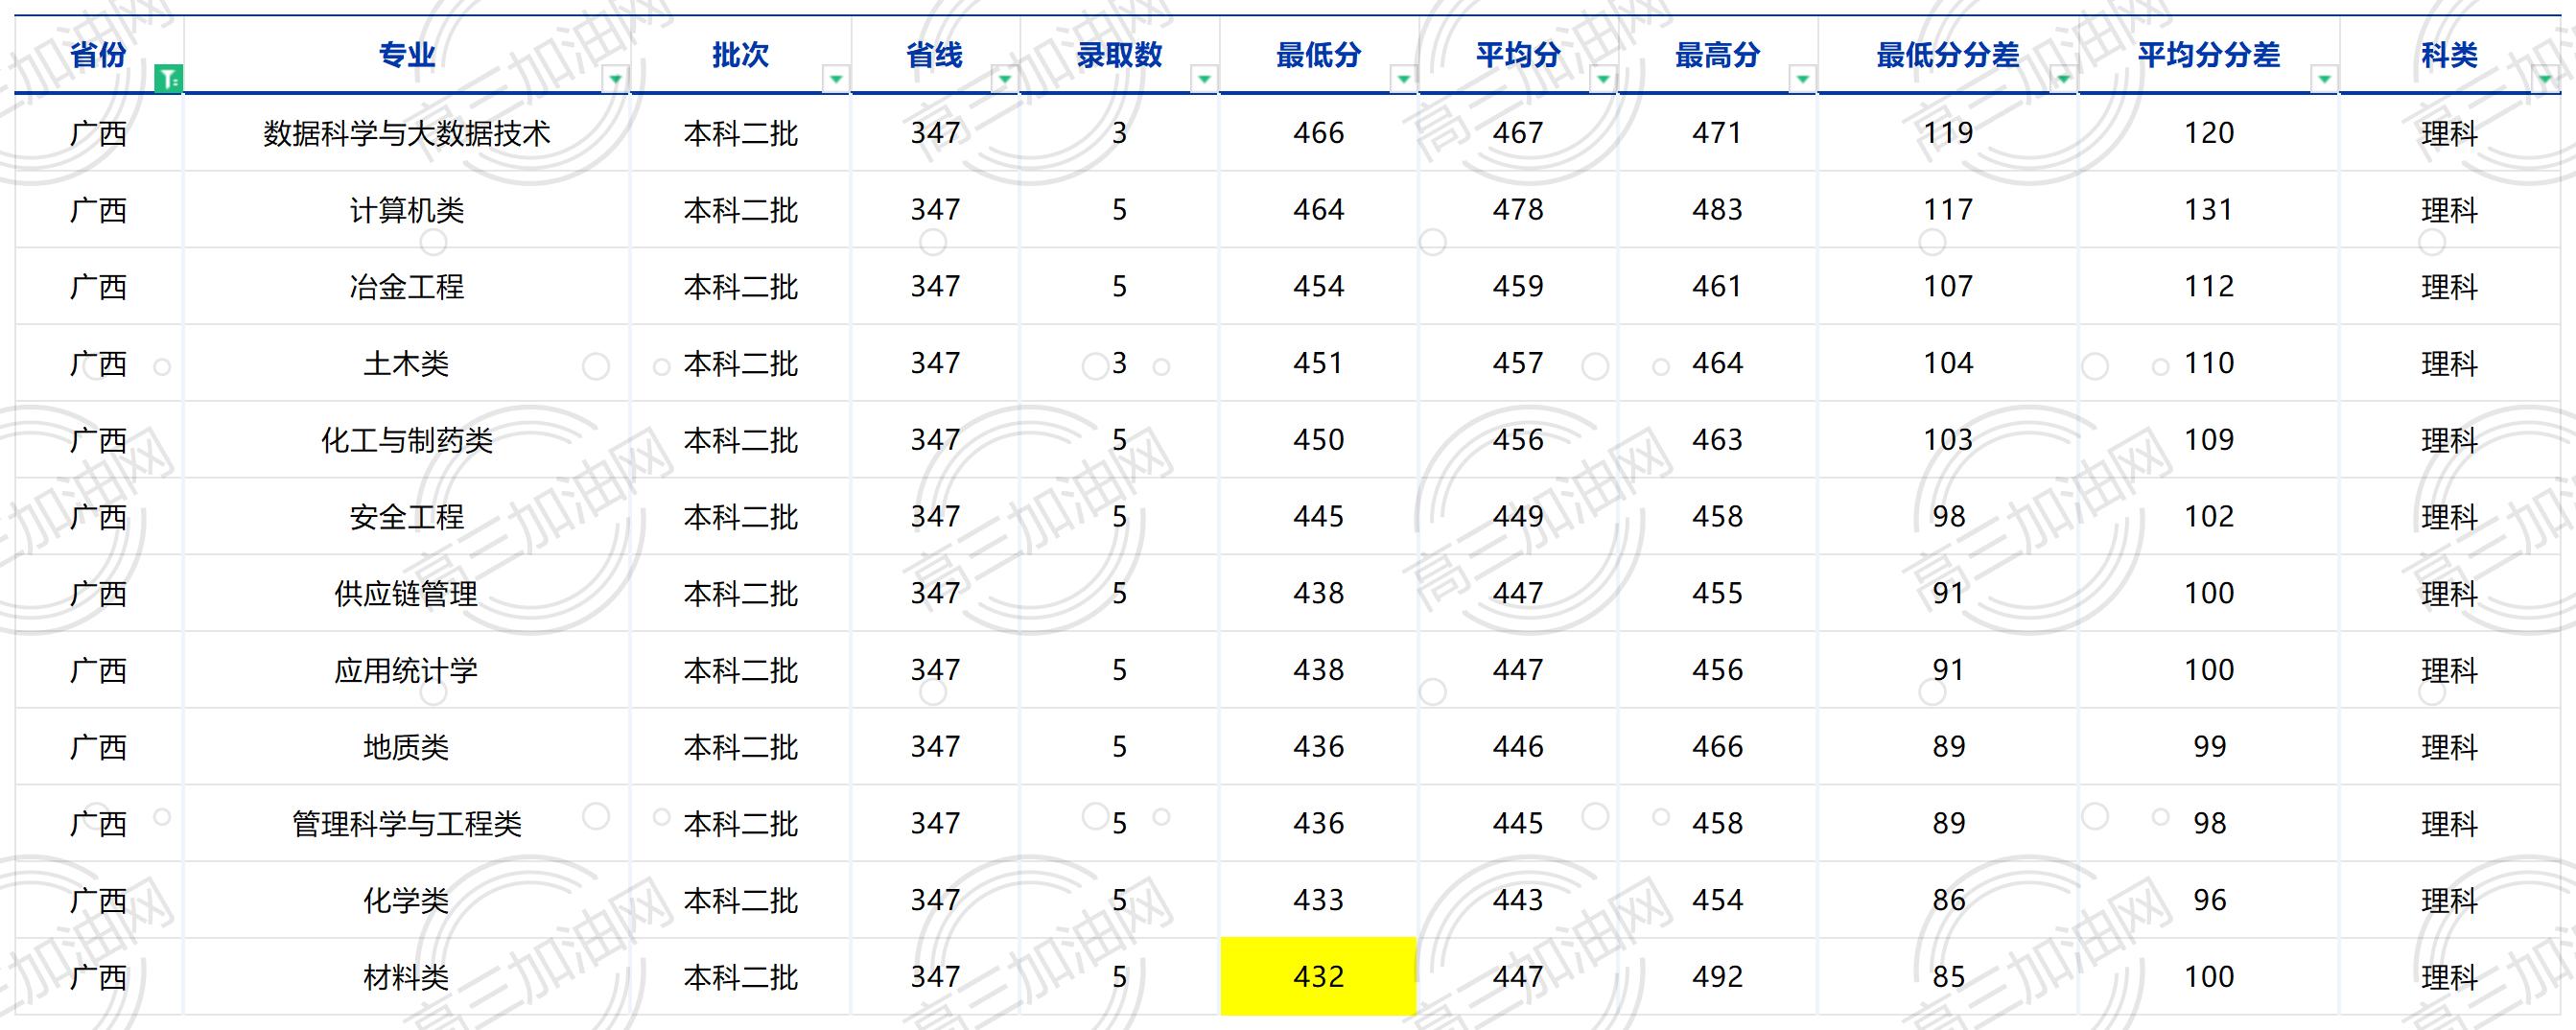Select the yellow highlighted 432 cell

[1318, 976]
